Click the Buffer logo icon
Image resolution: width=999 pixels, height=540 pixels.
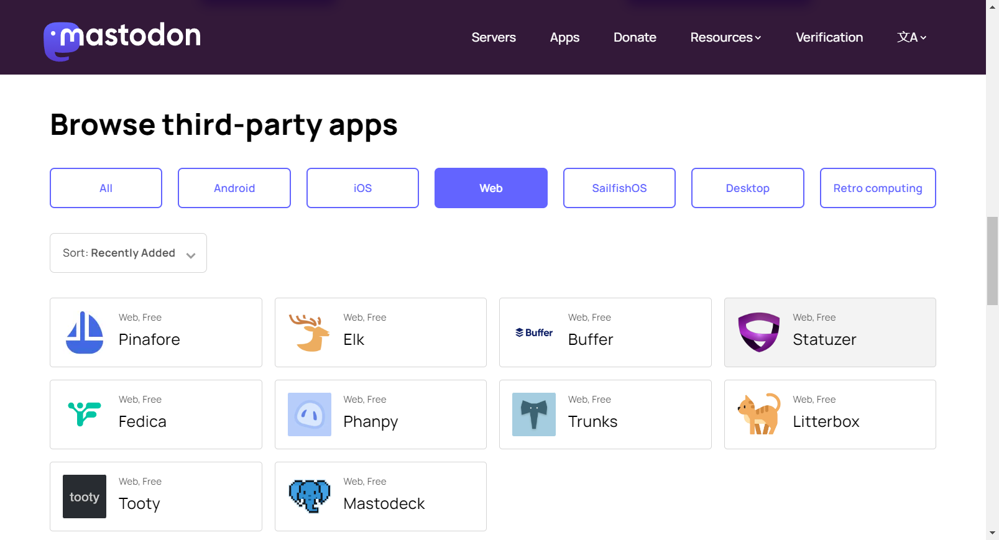[534, 332]
